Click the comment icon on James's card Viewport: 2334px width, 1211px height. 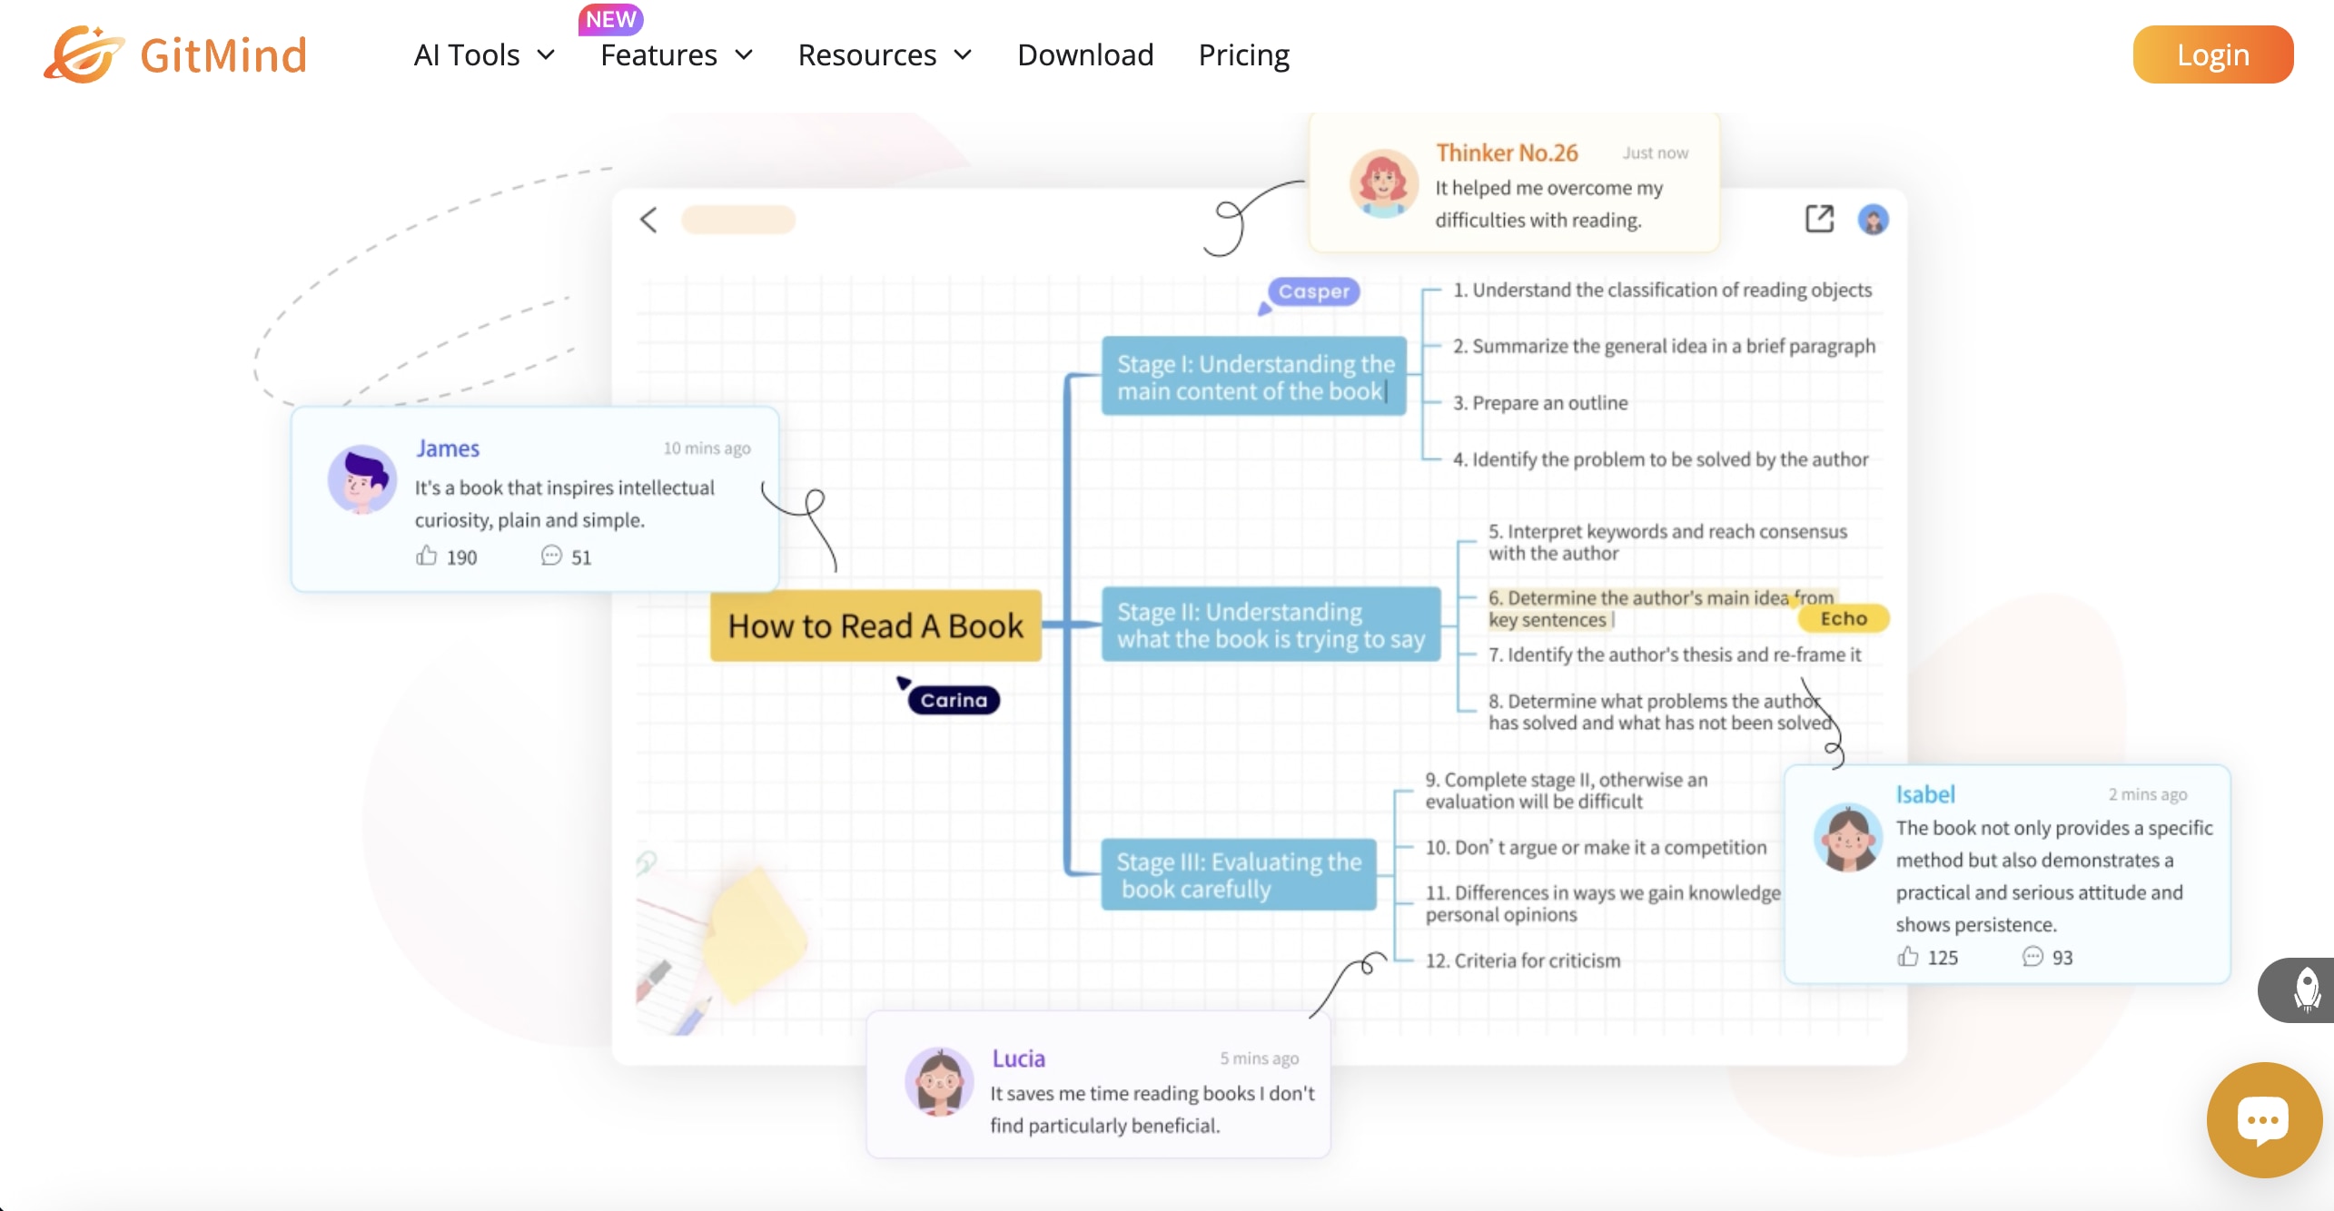tap(551, 556)
